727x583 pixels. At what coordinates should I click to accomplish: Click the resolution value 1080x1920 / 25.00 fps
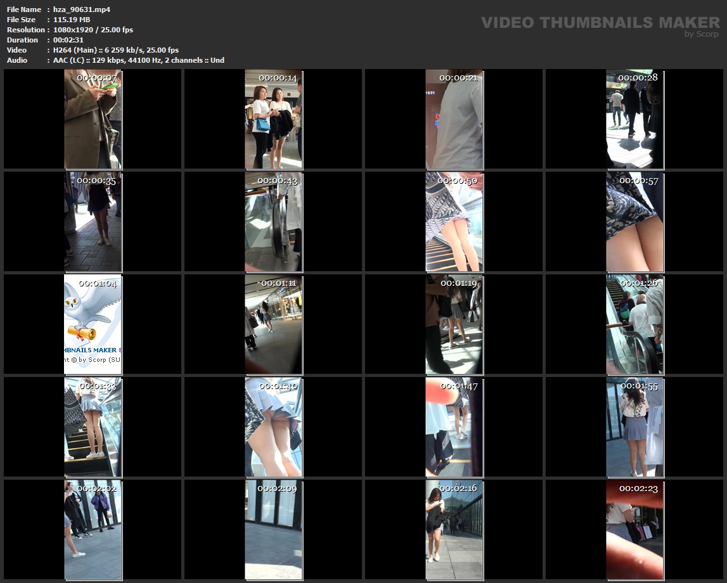(93, 30)
